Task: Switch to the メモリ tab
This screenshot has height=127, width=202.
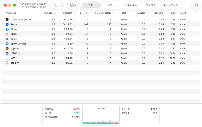Action: click(x=111, y=5)
